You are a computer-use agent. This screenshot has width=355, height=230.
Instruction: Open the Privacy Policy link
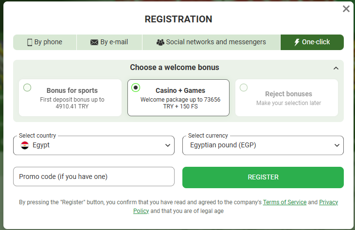(328, 202)
